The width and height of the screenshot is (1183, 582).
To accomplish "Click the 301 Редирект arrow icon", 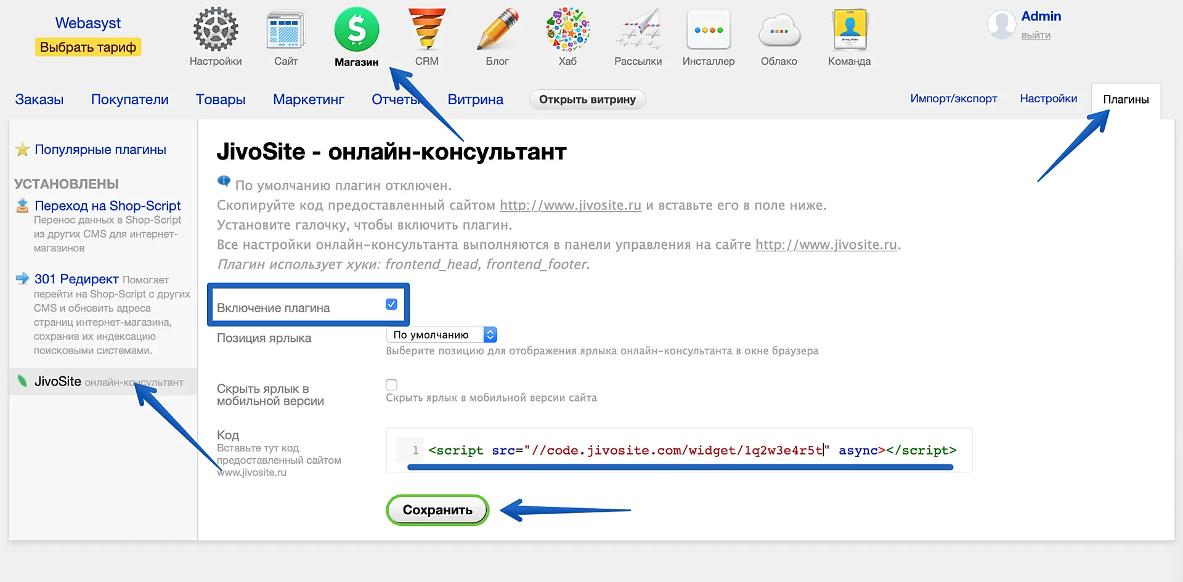I will (23, 278).
